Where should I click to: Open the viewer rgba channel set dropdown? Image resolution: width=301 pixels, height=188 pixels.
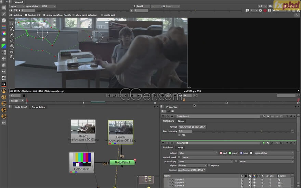pyautogui.click(x=17, y=6)
